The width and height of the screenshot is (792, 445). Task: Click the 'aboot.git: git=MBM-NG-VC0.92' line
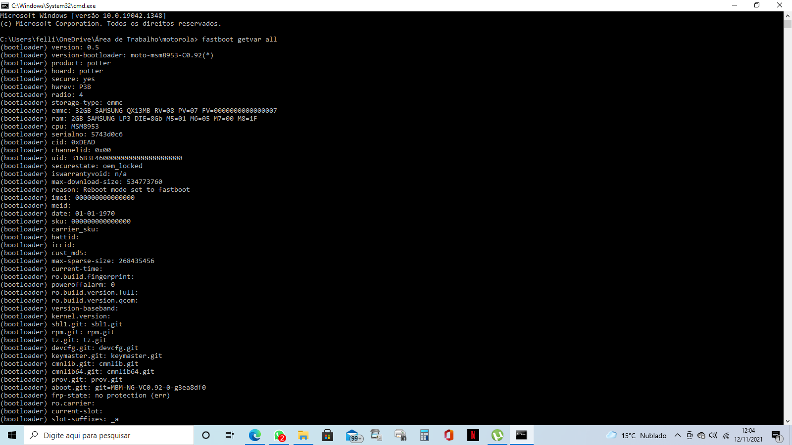coord(103,388)
